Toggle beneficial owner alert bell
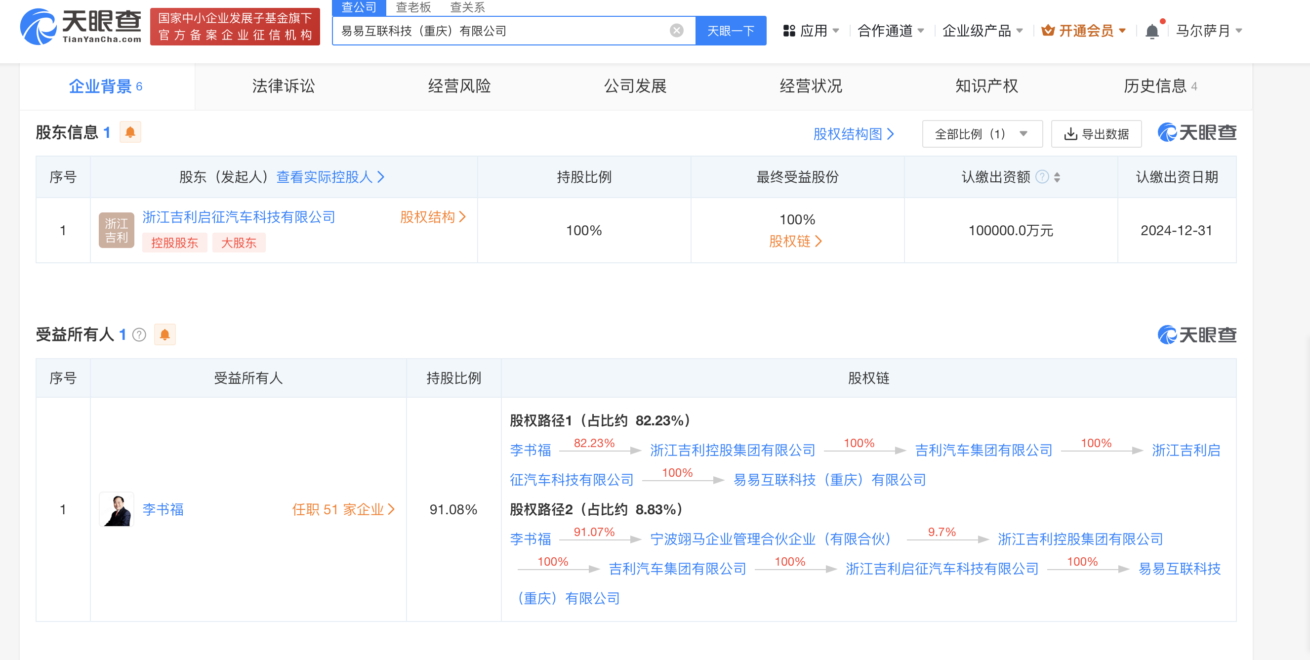The width and height of the screenshot is (1310, 660). coord(165,334)
